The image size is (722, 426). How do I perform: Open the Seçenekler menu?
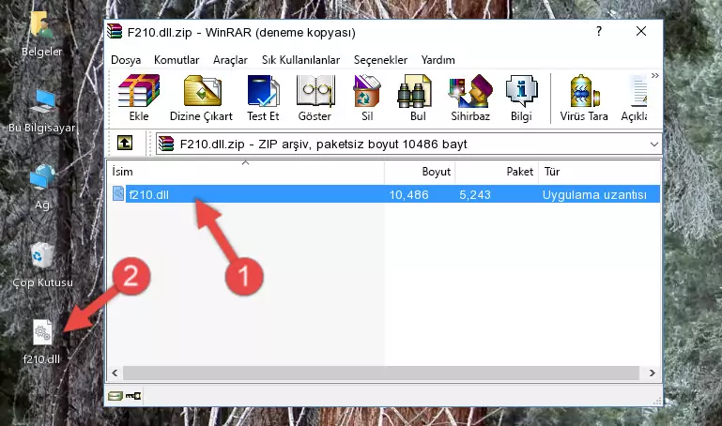[x=380, y=60]
